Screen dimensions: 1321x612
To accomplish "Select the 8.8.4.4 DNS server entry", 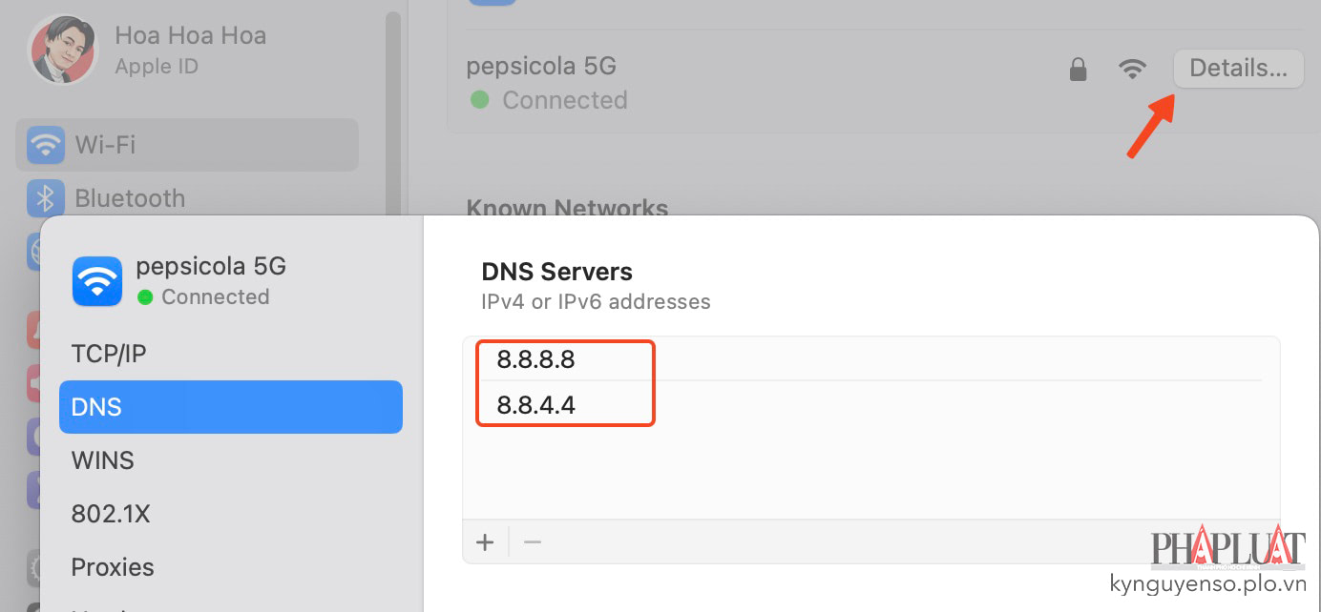I will [536, 406].
